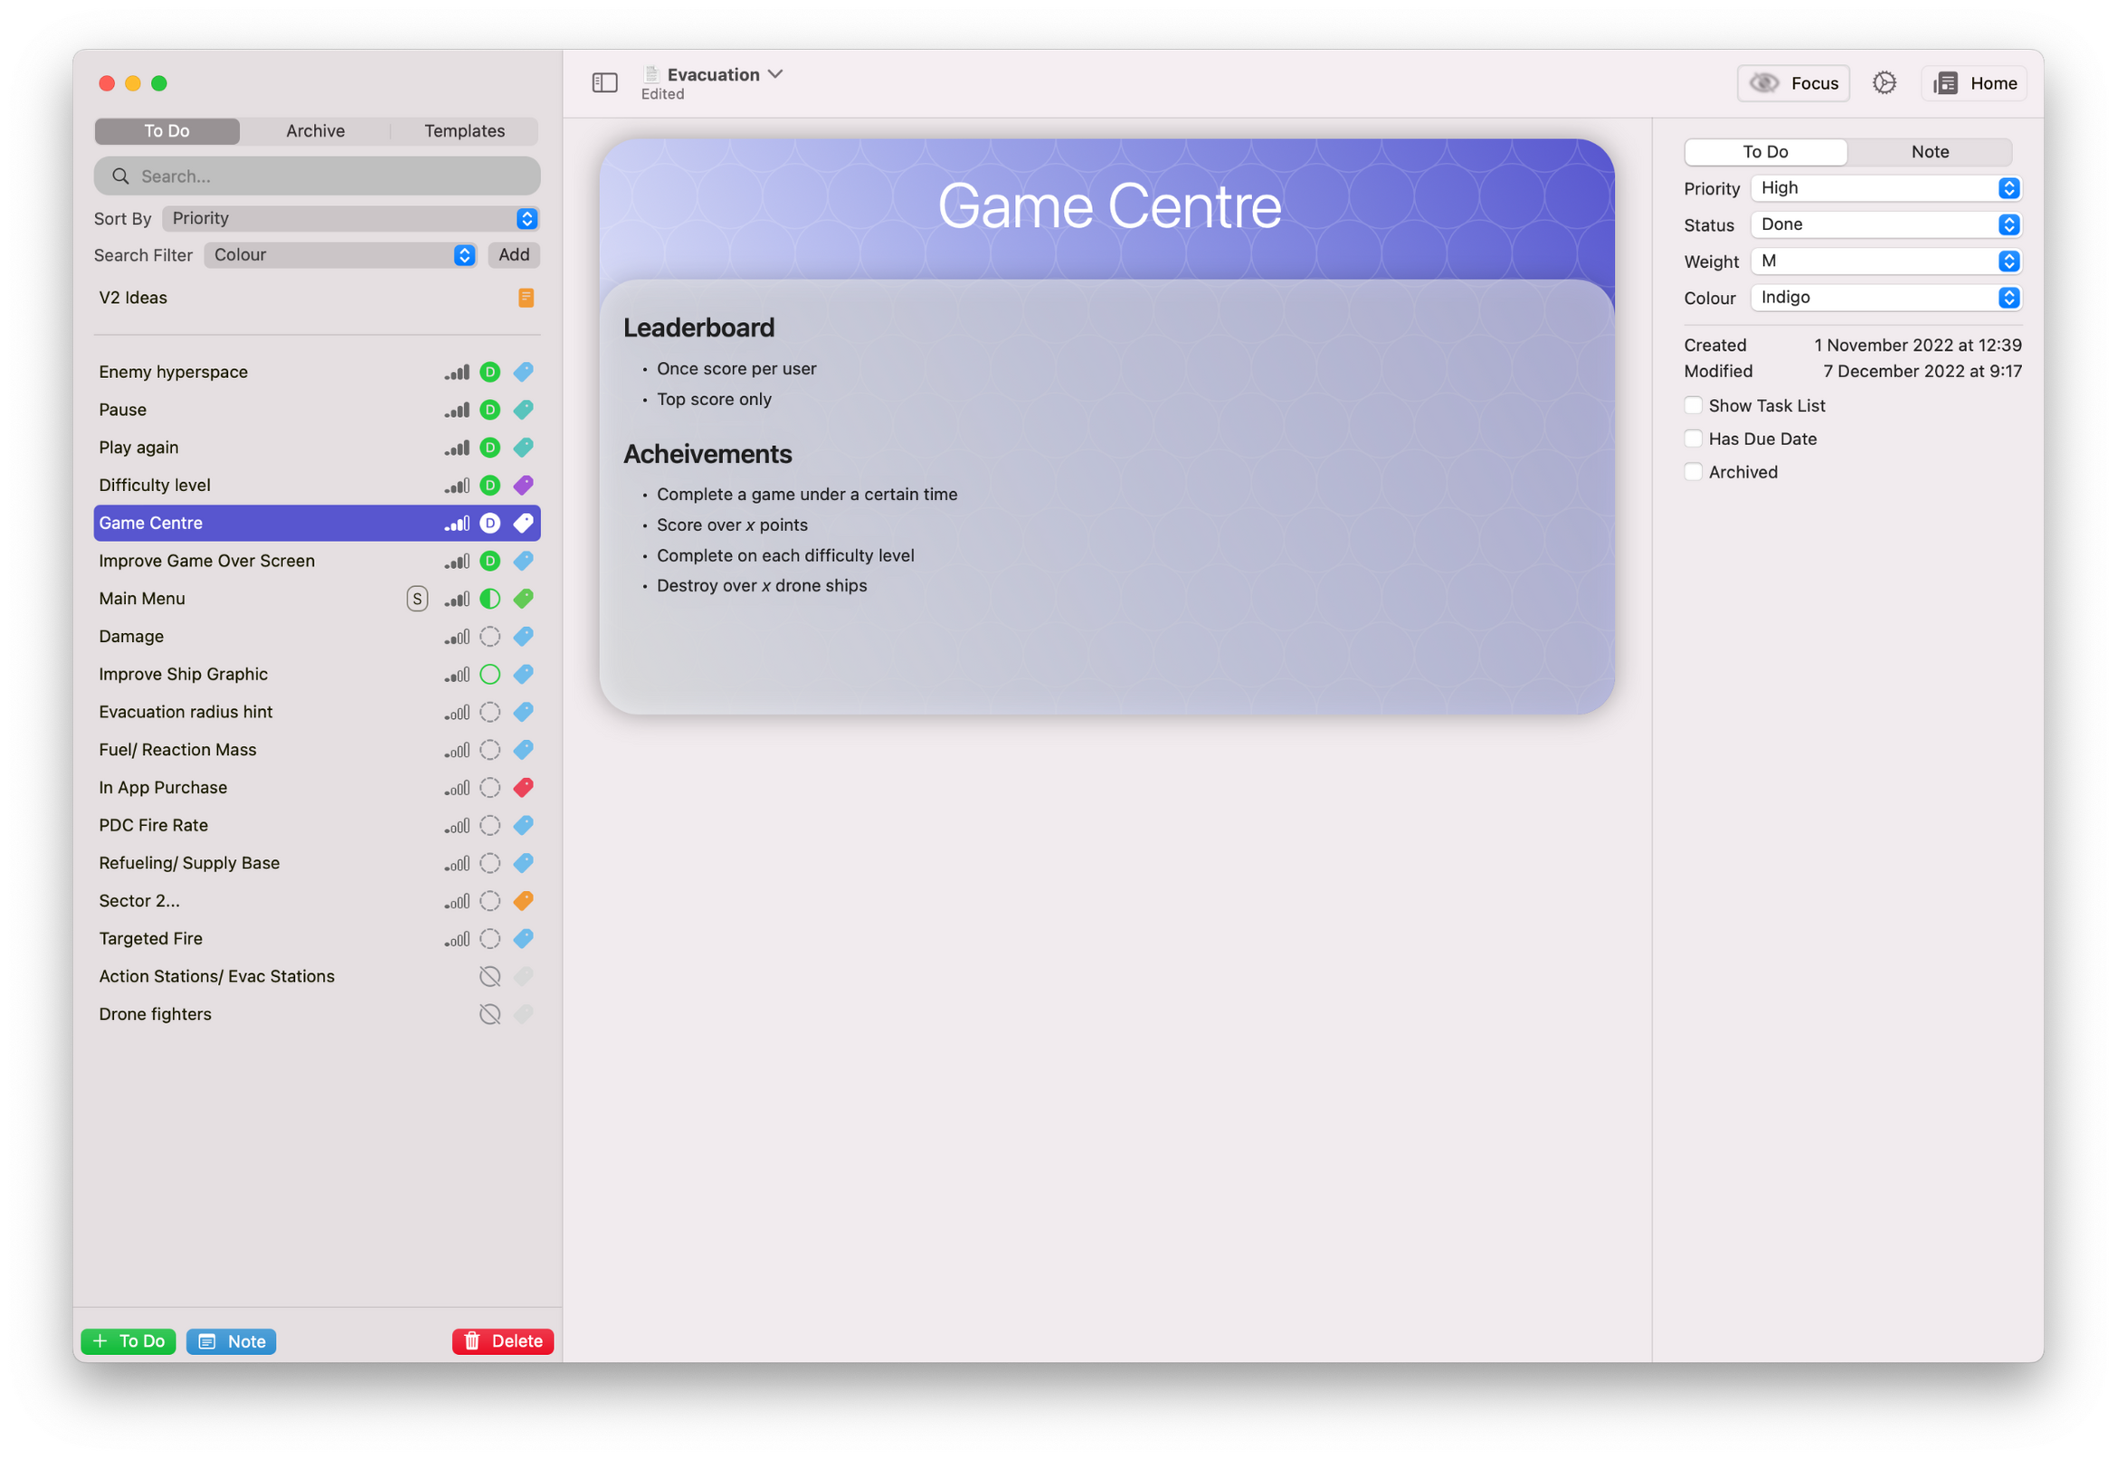
Task: Toggle the sidebar panel icon
Action: pyautogui.click(x=604, y=83)
